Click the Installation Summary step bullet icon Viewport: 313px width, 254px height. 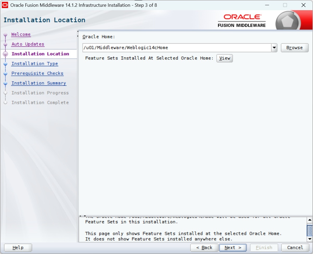(x=5, y=83)
